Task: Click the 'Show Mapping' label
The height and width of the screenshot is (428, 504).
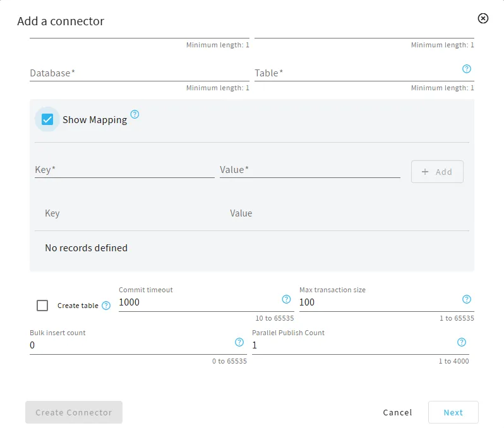Action: pos(95,120)
